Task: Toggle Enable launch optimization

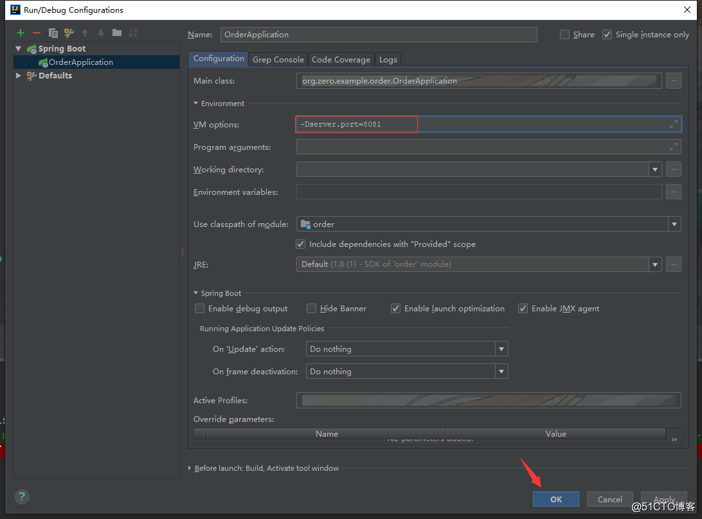Action: click(395, 309)
